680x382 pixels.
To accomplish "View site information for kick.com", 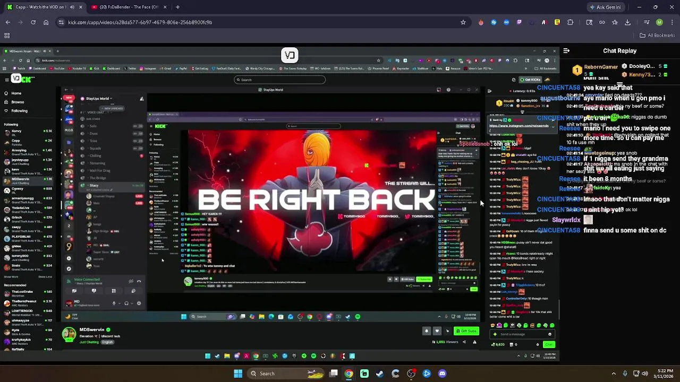I will (x=61, y=22).
